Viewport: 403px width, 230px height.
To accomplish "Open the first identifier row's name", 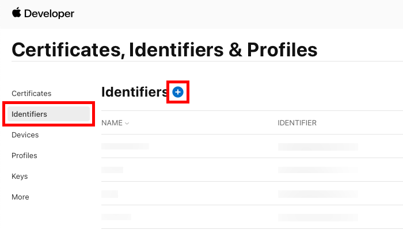I will 125,147.
